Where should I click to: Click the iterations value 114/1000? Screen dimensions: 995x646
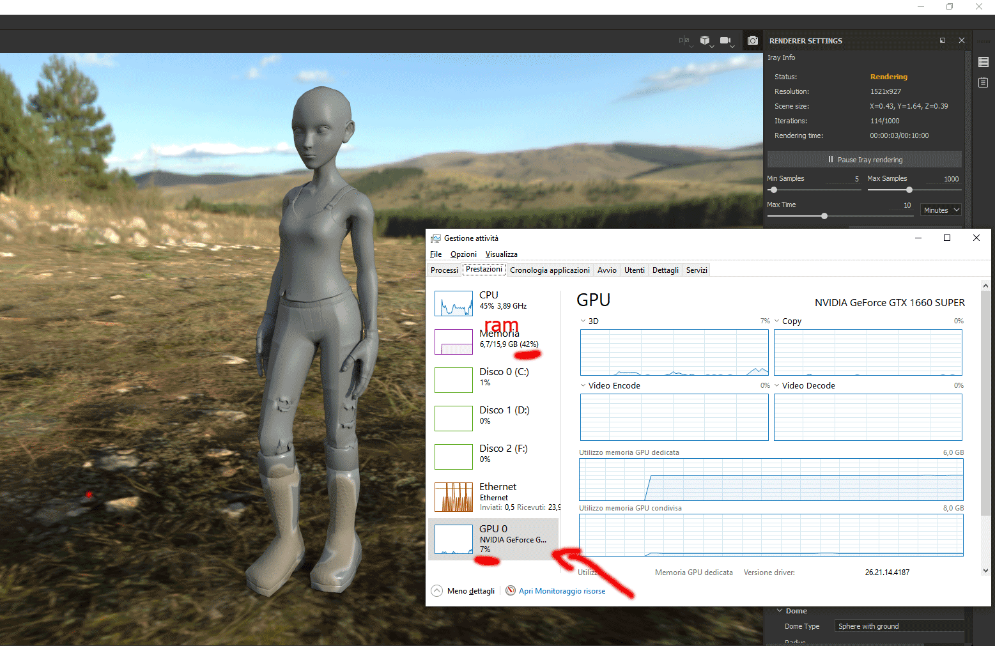coord(884,121)
